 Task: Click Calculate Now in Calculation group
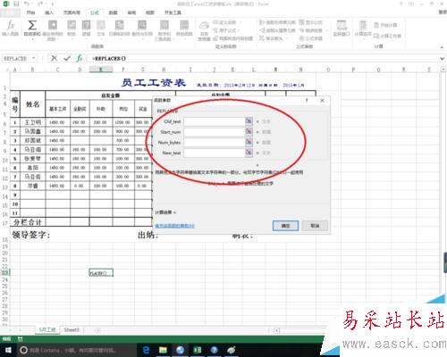385,25
